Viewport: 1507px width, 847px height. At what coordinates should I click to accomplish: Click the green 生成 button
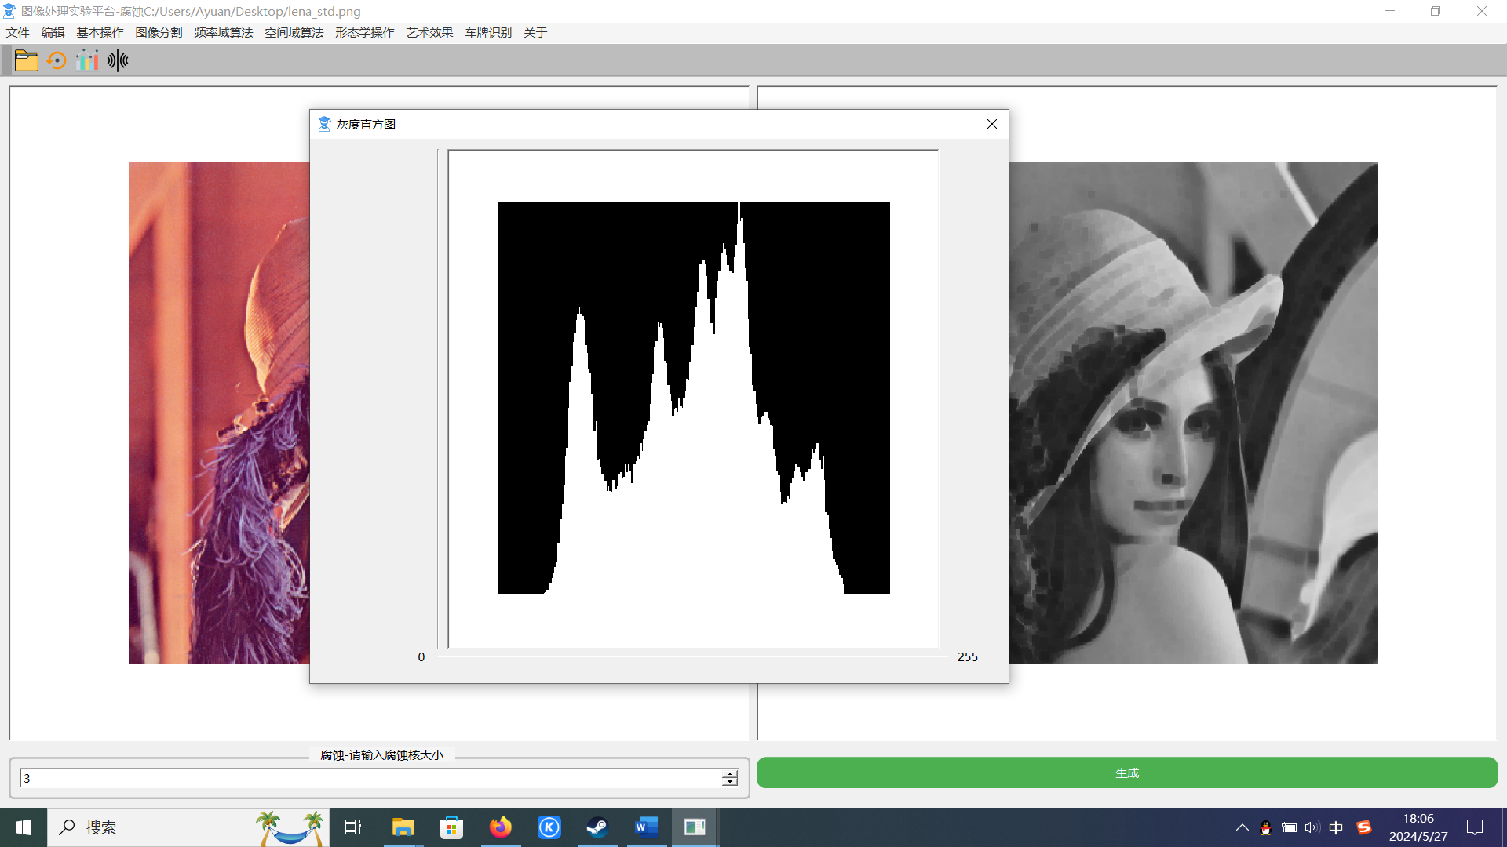(x=1127, y=772)
